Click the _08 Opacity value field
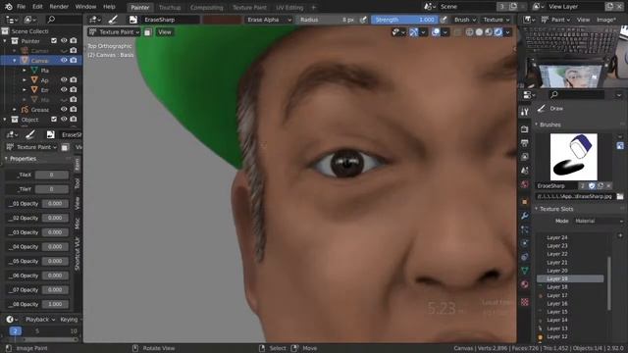 (x=55, y=304)
